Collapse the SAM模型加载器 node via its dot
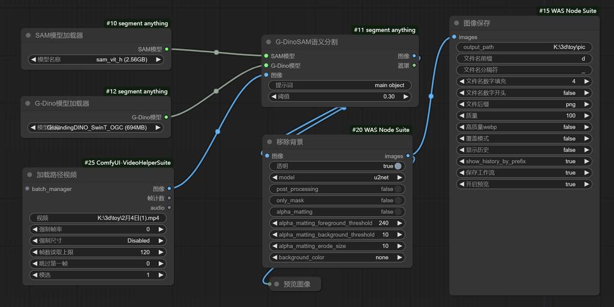This screenshot has height=307, width=614. [x=28, y=35]
